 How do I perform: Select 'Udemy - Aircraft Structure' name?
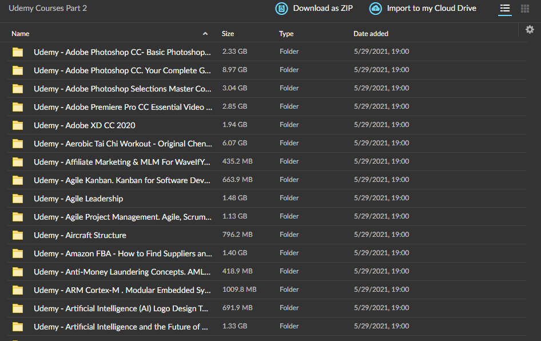80,235
